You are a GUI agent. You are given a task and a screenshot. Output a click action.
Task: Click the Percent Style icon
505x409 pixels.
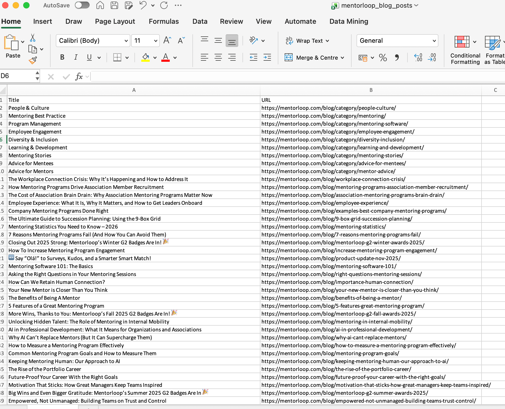coord(383,58)
